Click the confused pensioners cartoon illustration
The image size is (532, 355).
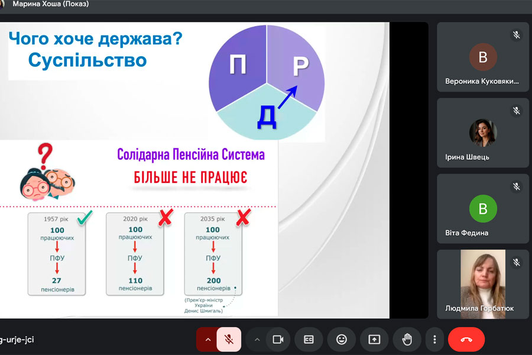(x=47, y=183)
